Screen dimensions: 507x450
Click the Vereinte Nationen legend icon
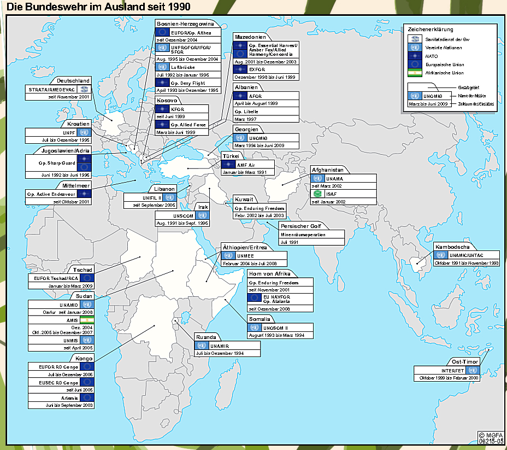(416, 48)
